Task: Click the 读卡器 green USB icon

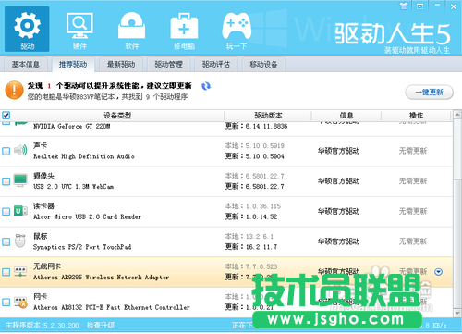Action: tap(20, 211)
